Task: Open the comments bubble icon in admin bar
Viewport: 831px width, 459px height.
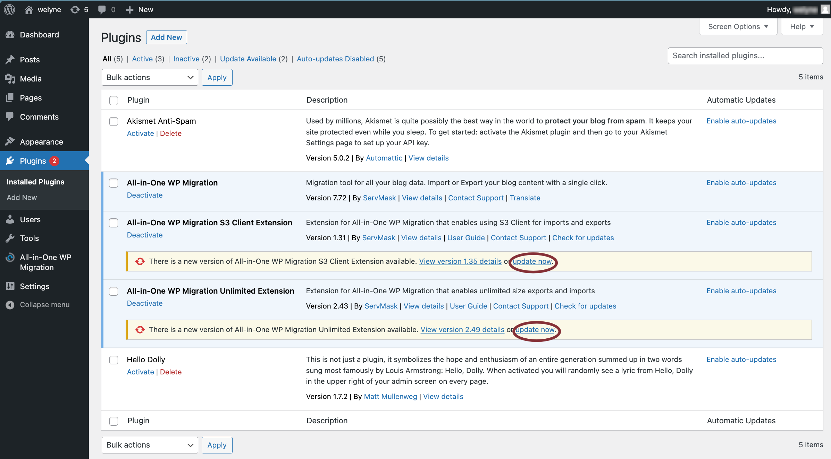Action: tap(102, 10)
